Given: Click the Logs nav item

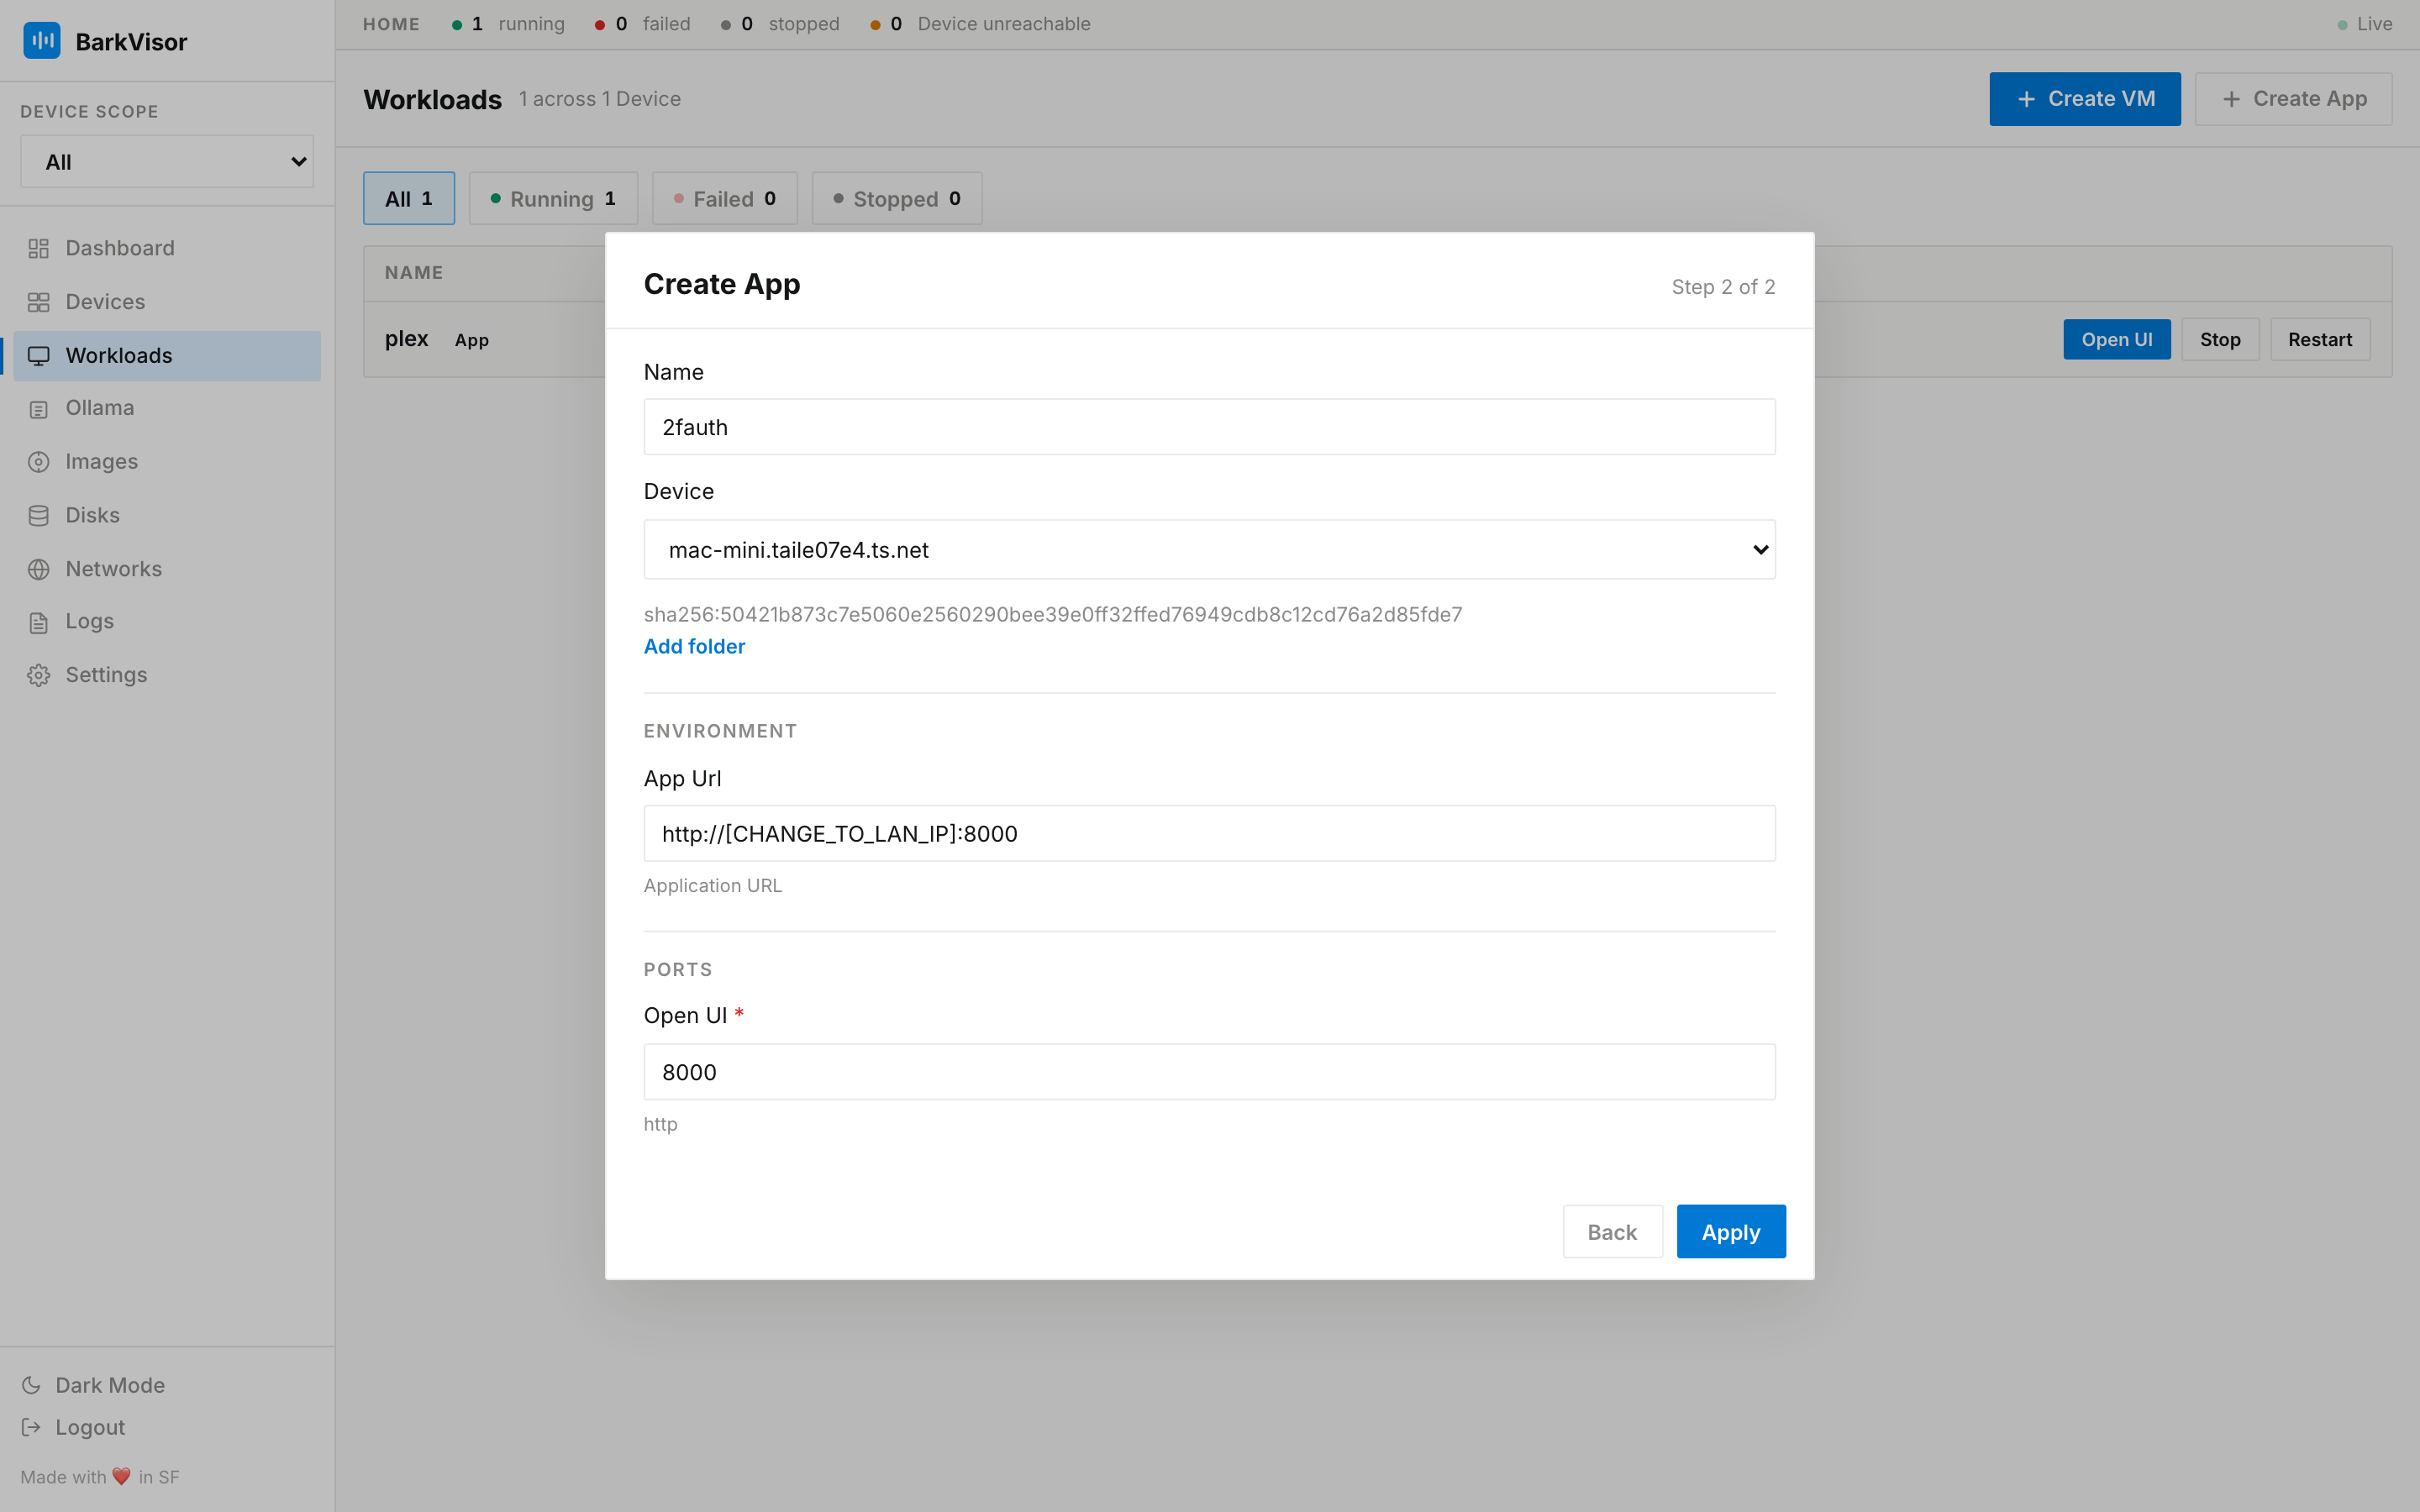Looking at the screenshot, I should [167, 622].
